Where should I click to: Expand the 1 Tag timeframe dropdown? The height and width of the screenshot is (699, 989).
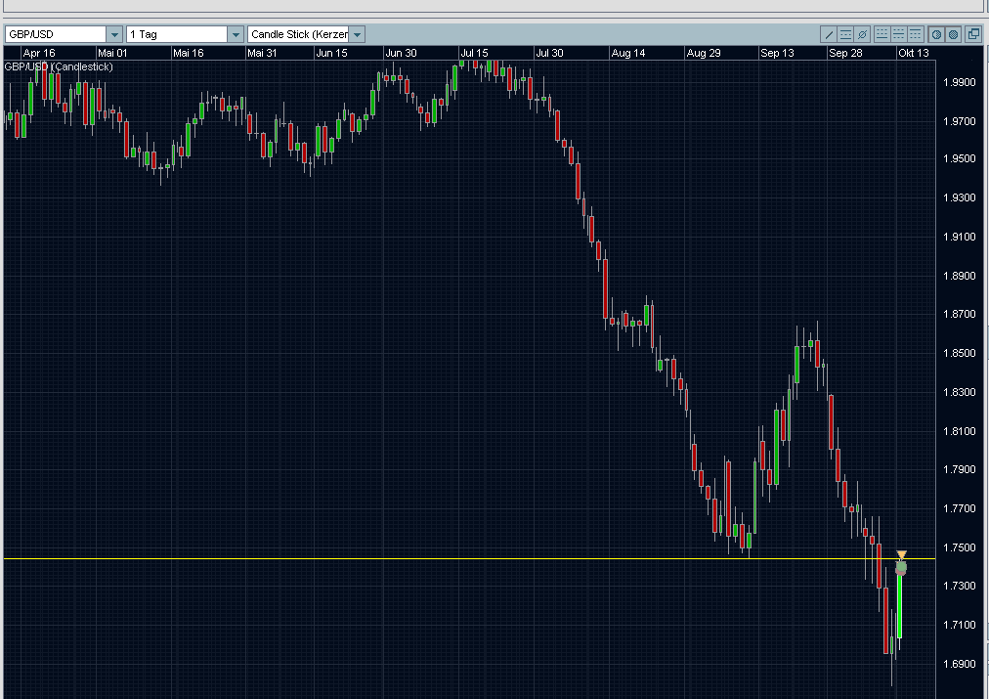tap(236, 35)
